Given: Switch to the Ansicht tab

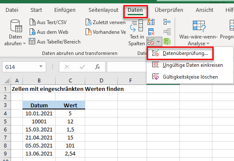Looking at the screenshot, I should point(204,10).
